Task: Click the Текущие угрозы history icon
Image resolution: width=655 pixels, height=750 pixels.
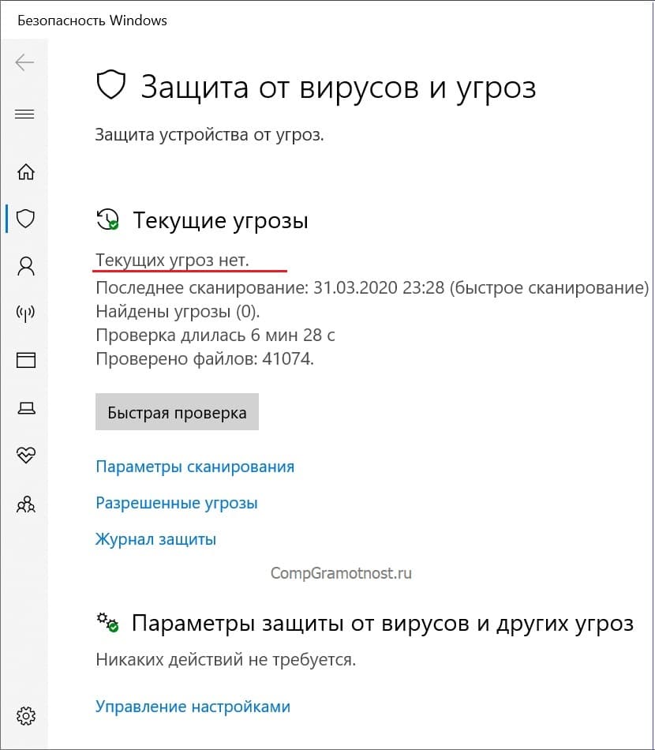Action: (107, 219)
